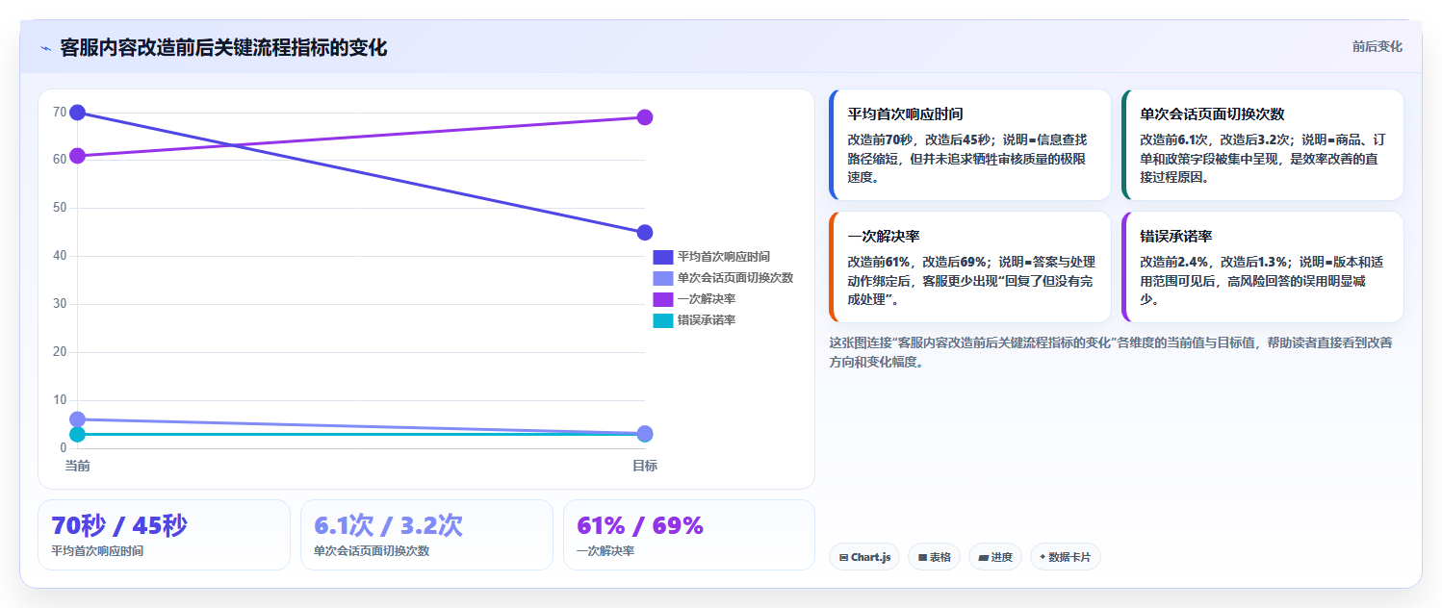Select the 表格 tag chip
This screenshot has width=1442, height=608.
[934, 557]
